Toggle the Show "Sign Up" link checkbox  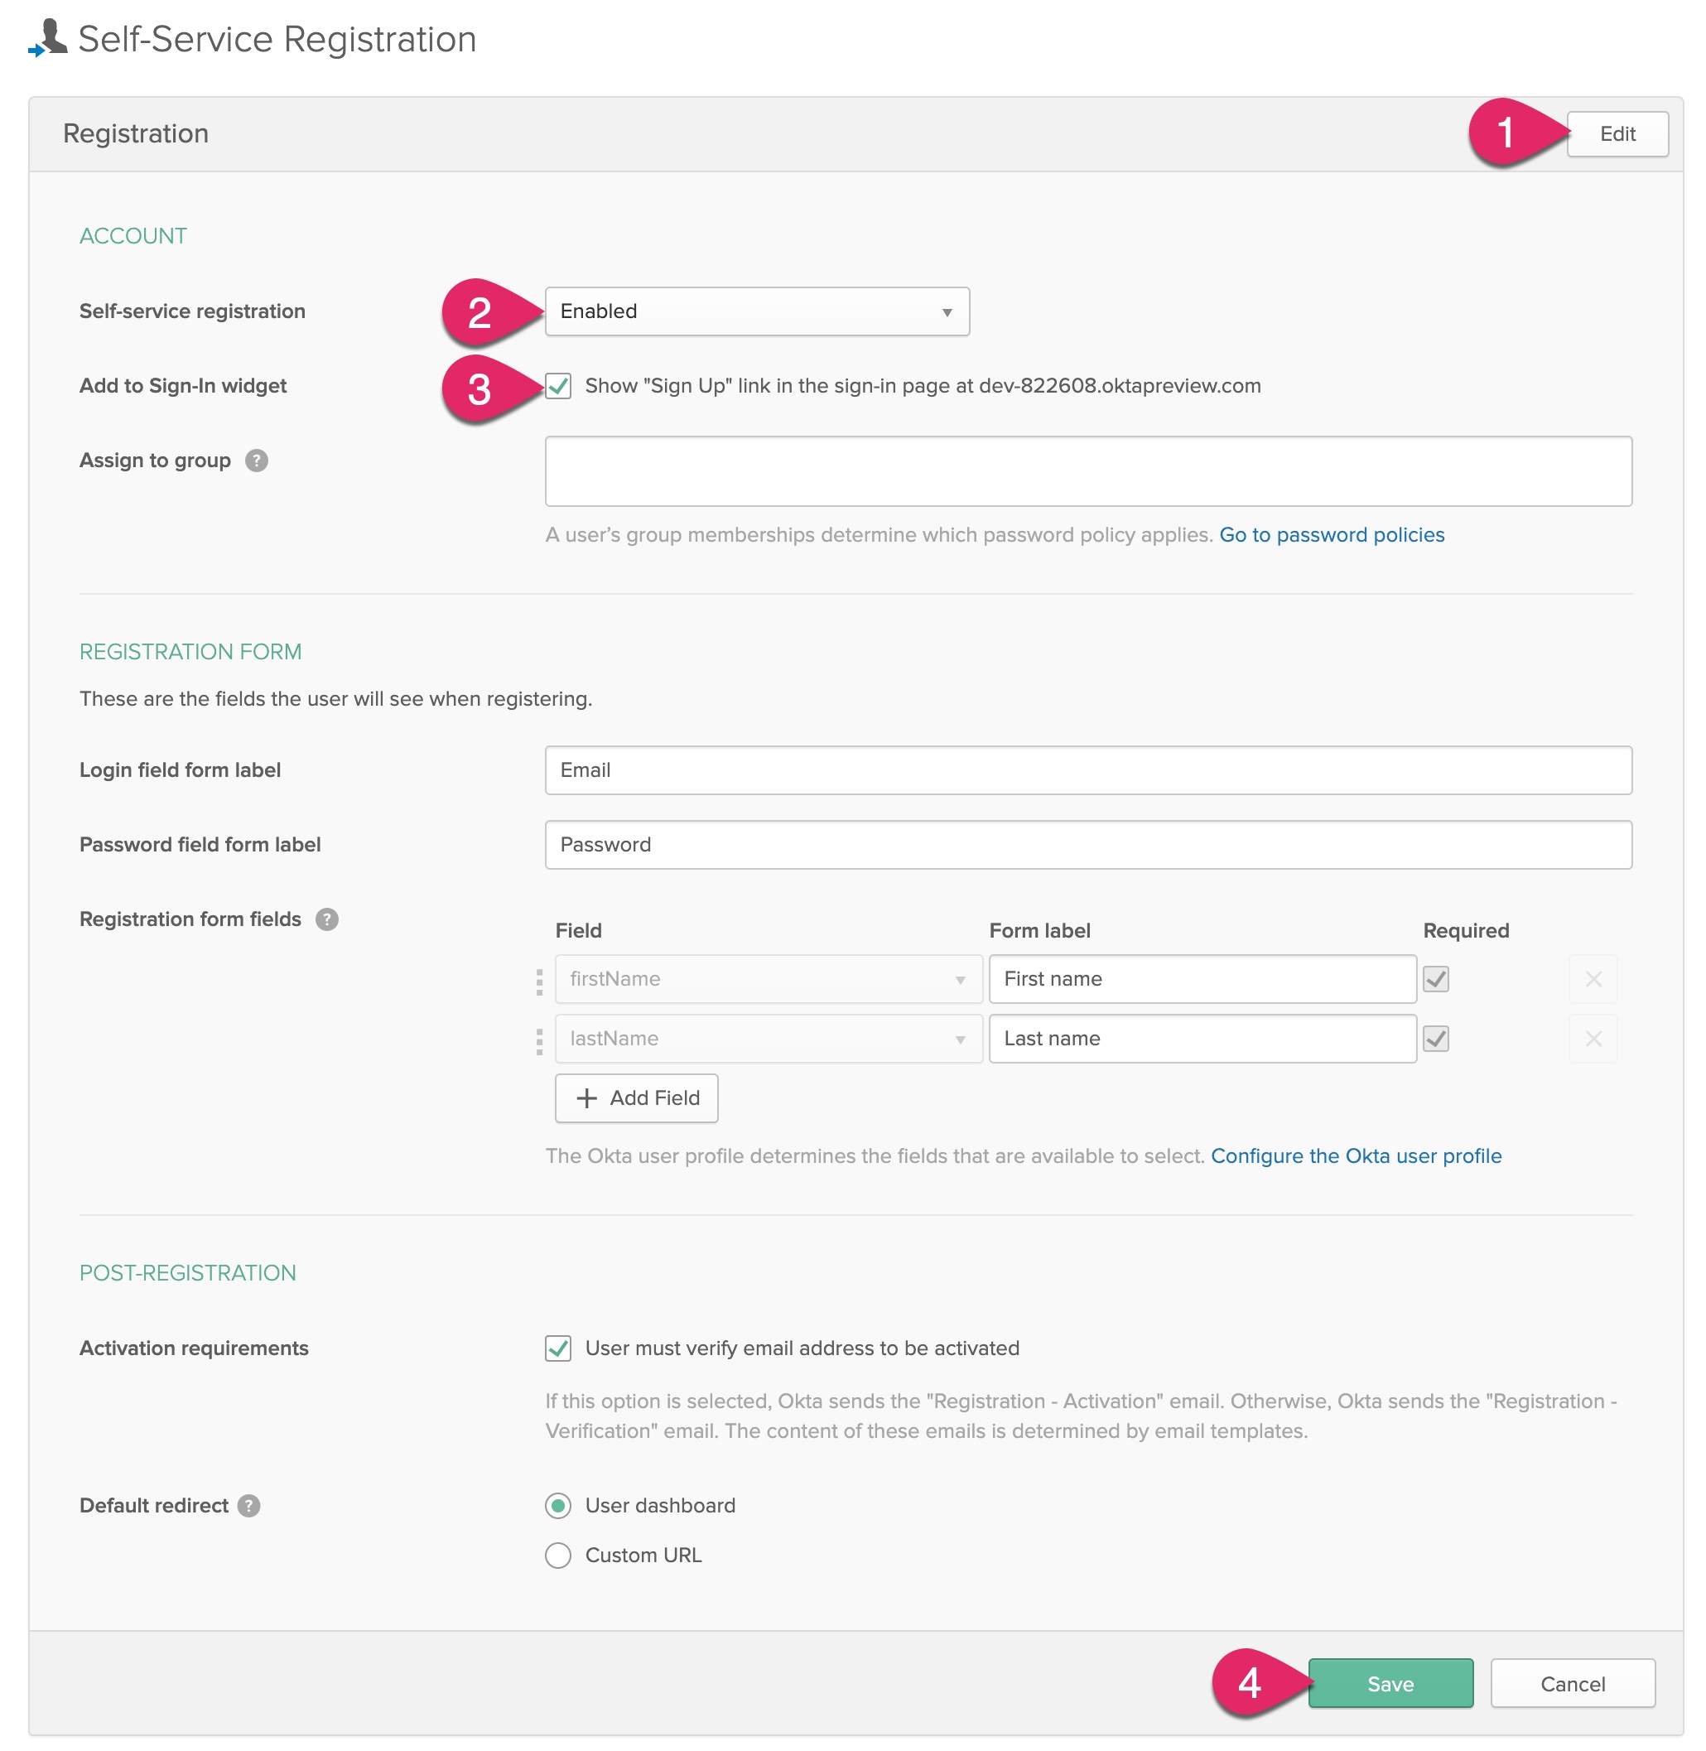tap(558, 386)
